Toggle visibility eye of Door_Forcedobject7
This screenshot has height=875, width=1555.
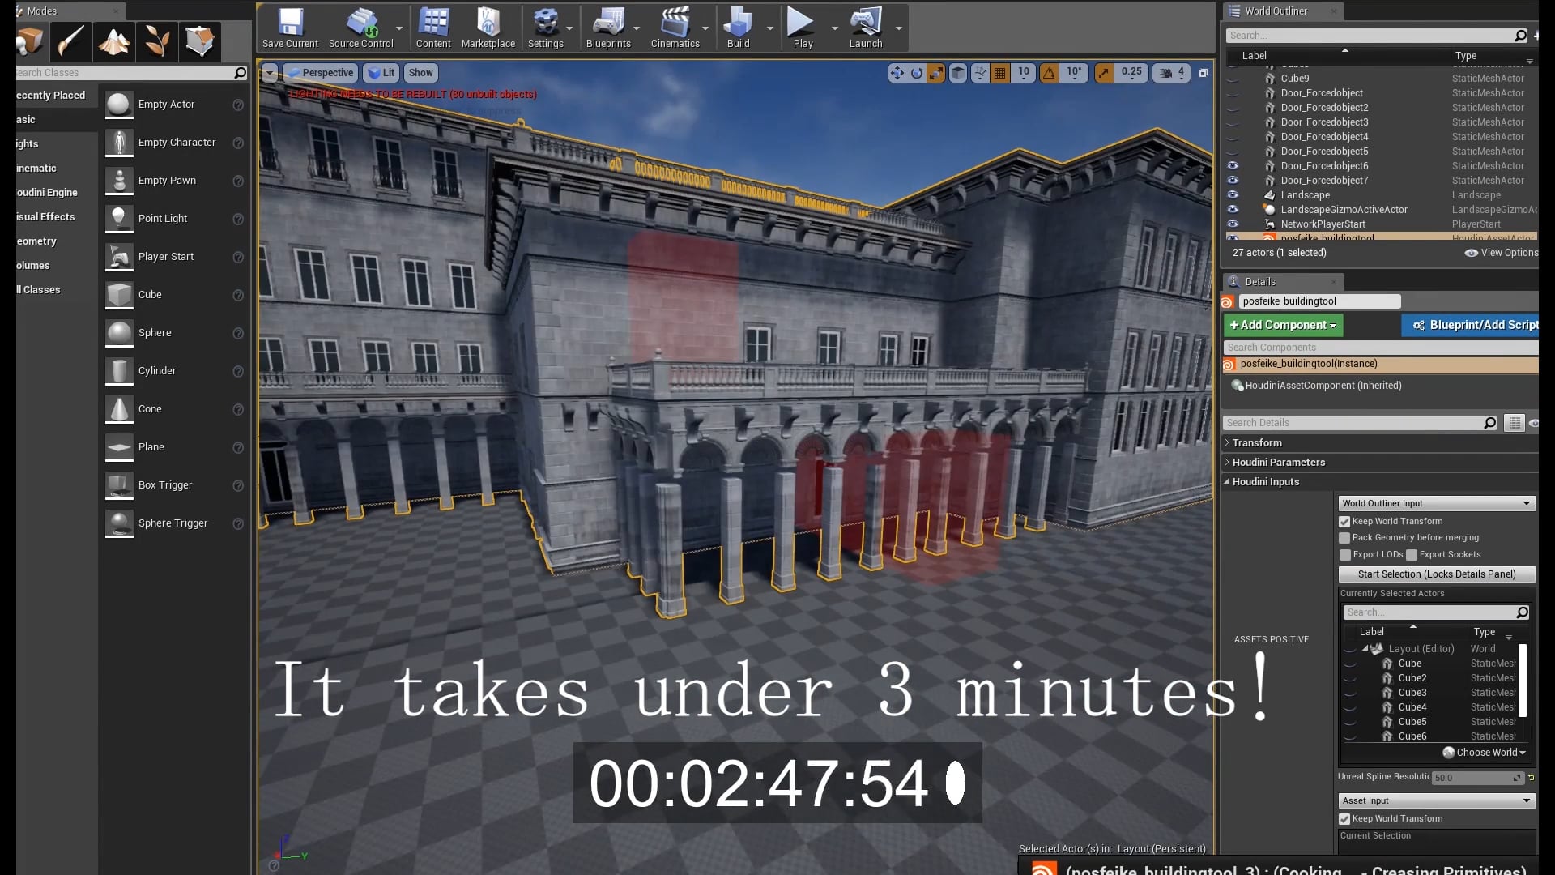[1233, 181]
